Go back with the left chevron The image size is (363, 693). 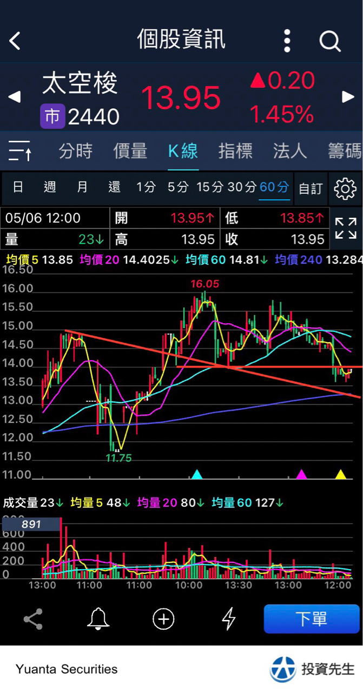click(15, 41)
